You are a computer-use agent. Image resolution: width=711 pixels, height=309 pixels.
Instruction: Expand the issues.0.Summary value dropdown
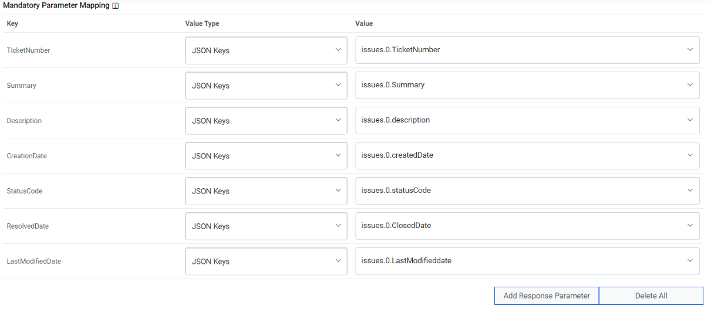pyautogui.click(x=527, y=85)
